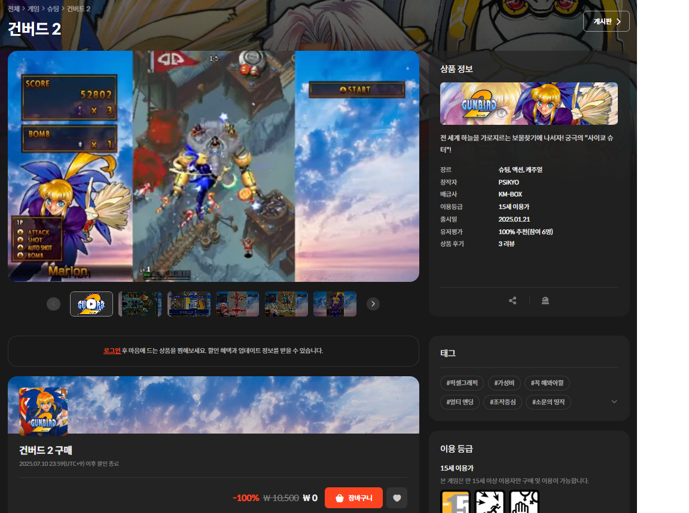The width and height of the screenshot is (689, 513).
Task: Select the second screenshot thumbnail
Action: pyautogui.click(x=140, y=304)
